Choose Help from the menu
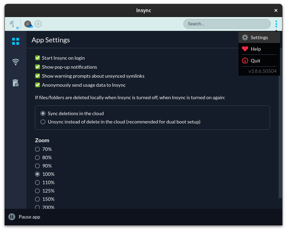Image resolution: width=287 pixels, height=231 pixels. click(x=255, y=49)
